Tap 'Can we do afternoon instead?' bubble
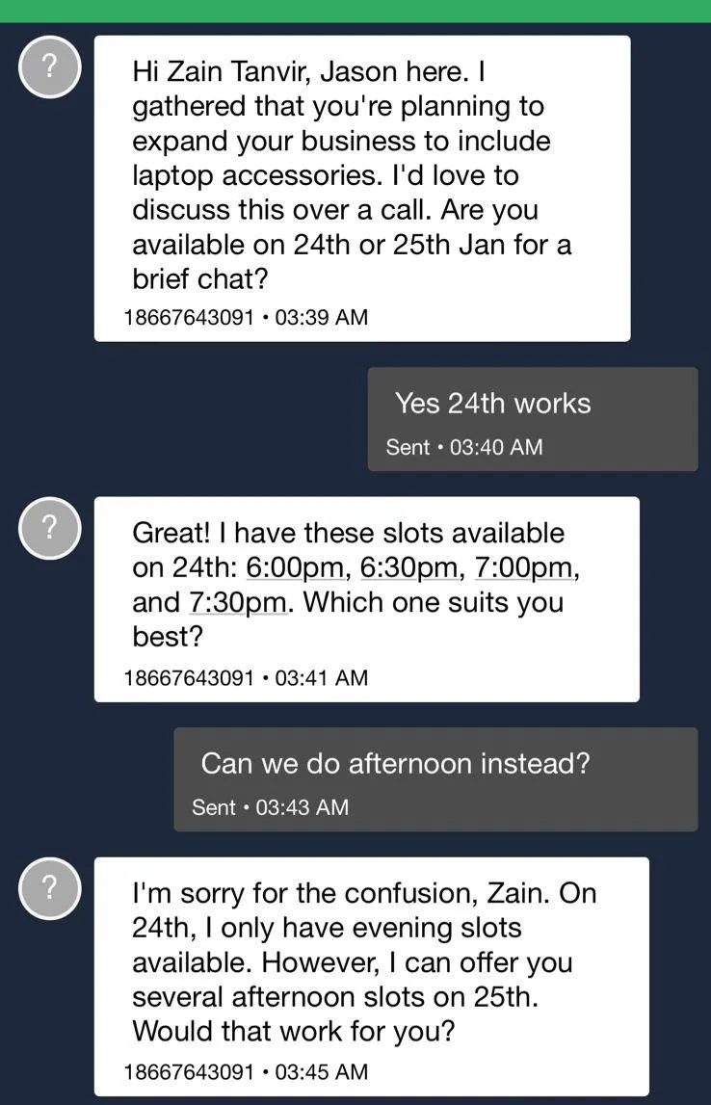Image resolution: width=711 pixels, height=1105 pixels. (x=435, y=779)
